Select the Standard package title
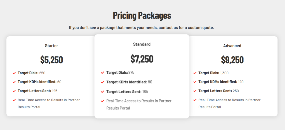 click(142, 44)
